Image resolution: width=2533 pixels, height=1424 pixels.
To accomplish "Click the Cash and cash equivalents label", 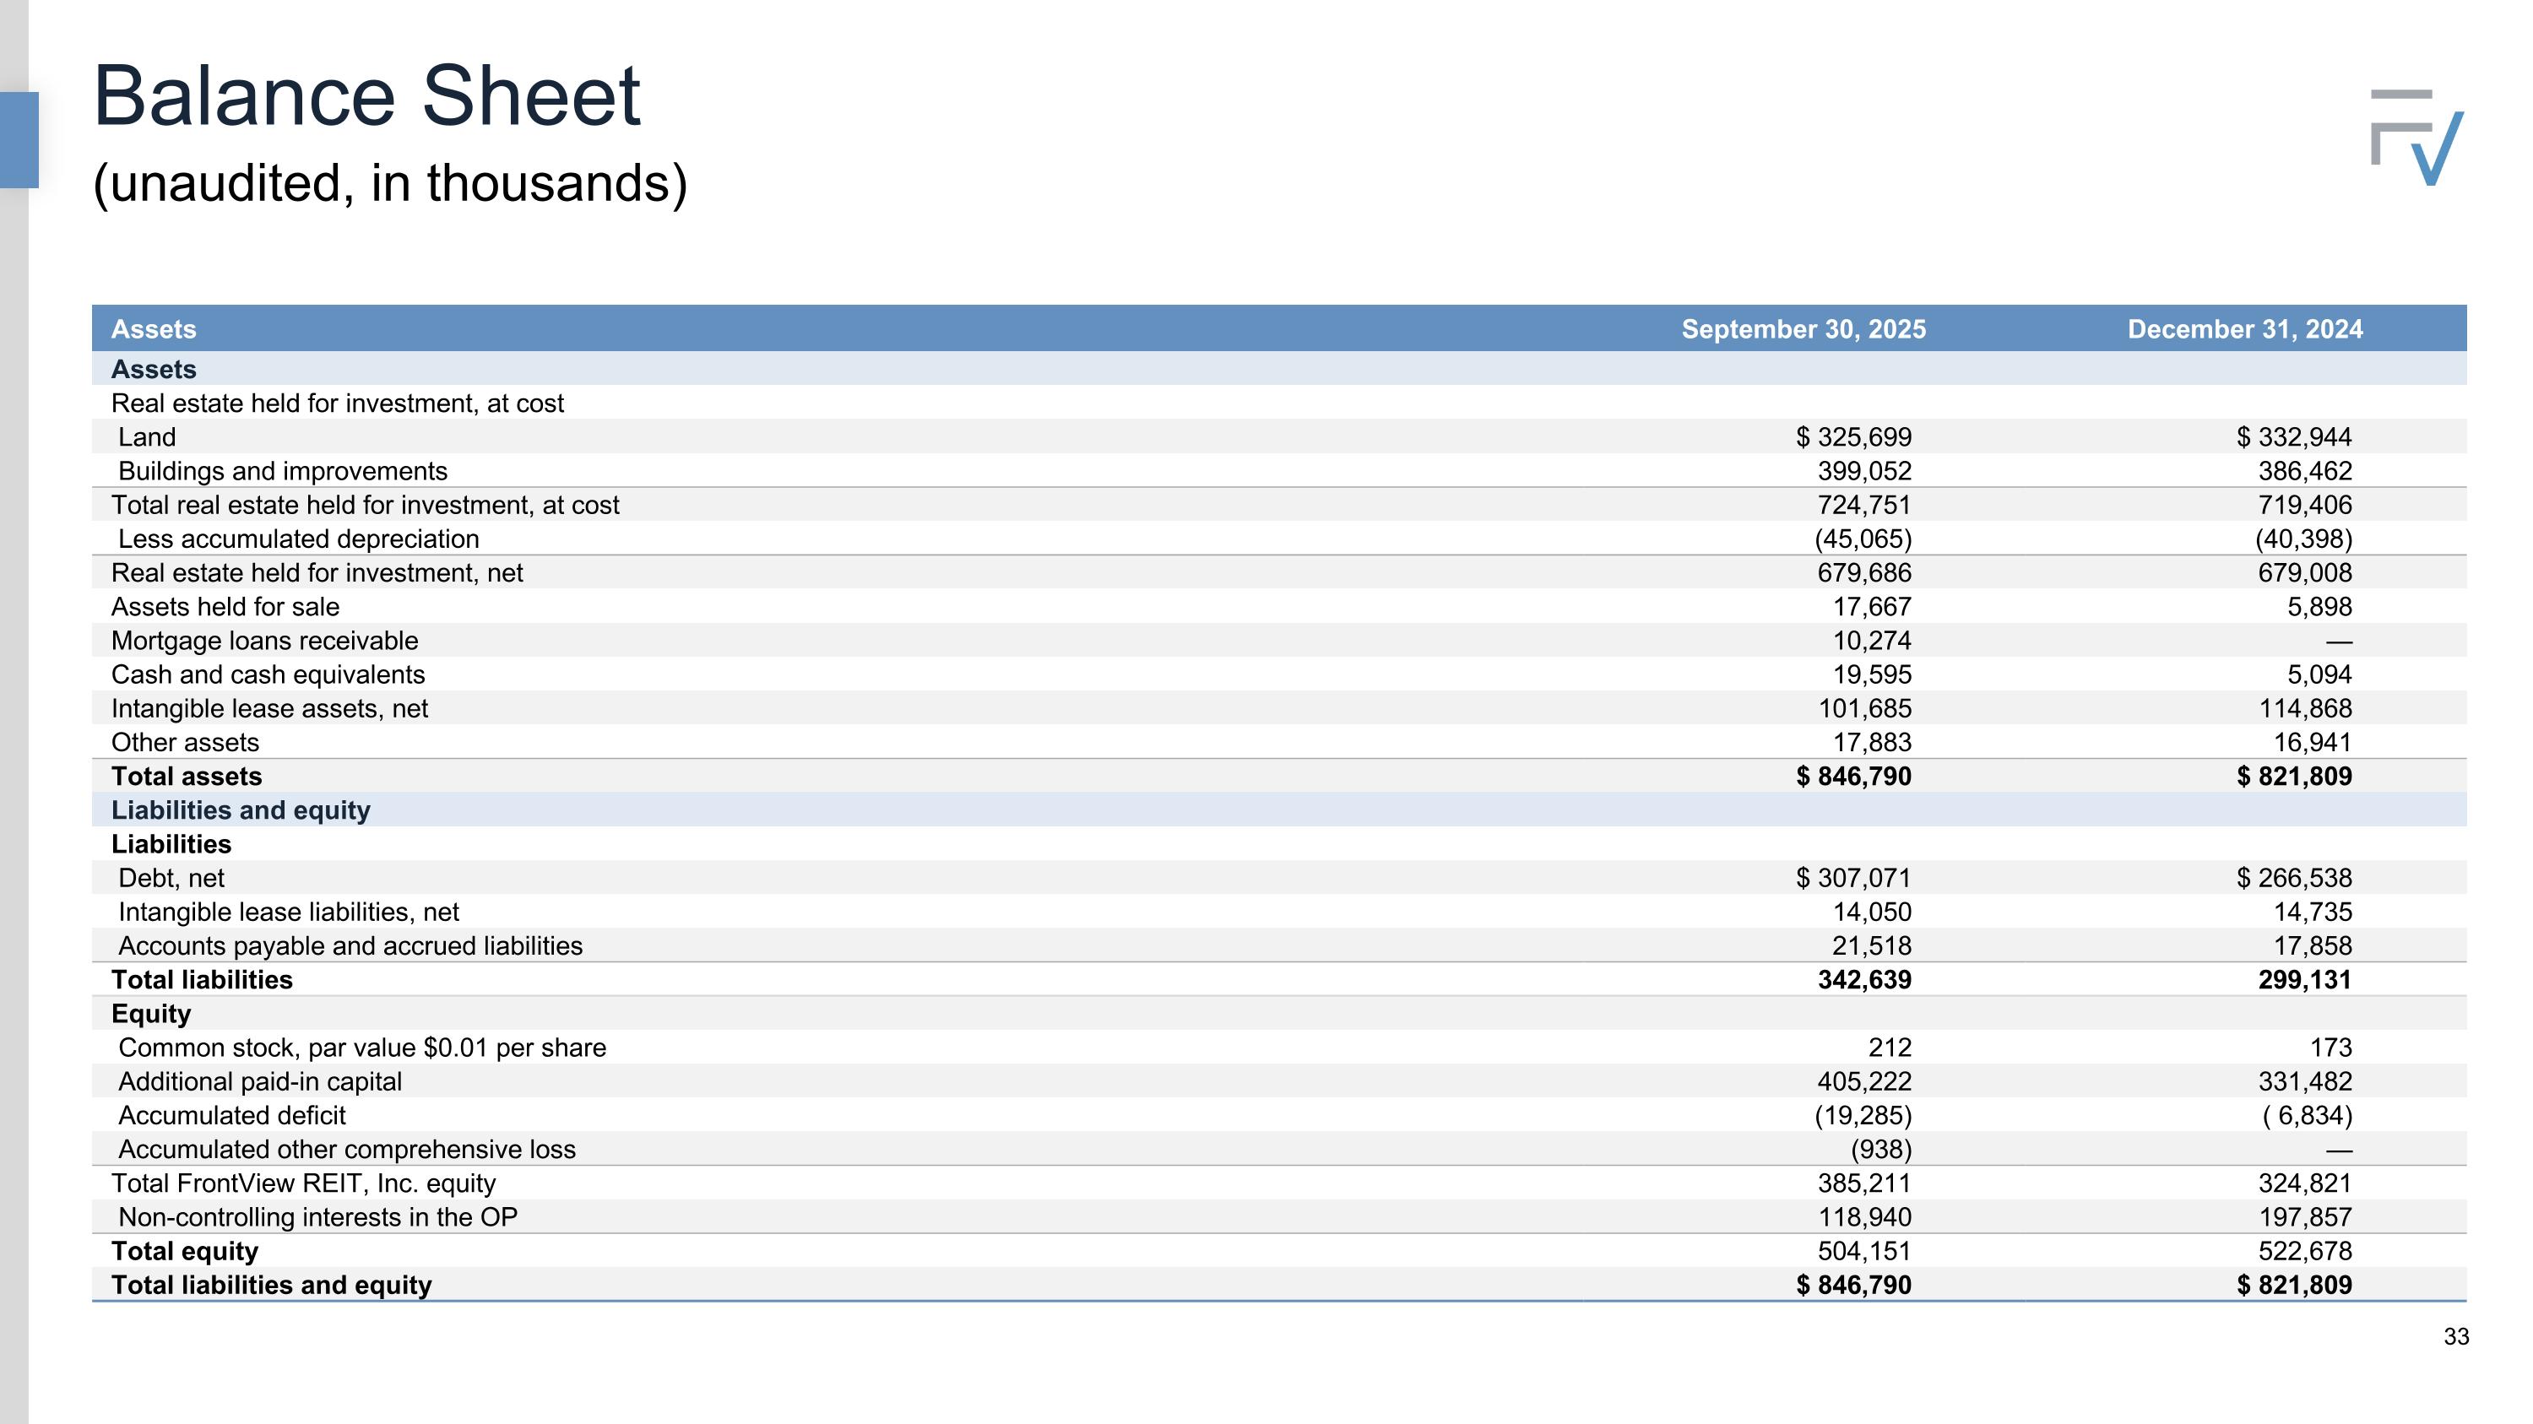I will (268, 674).
